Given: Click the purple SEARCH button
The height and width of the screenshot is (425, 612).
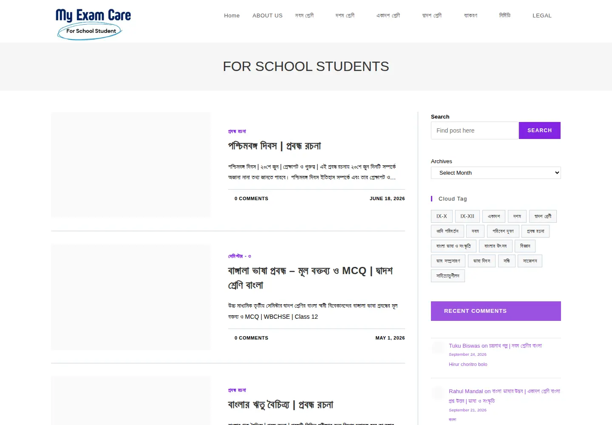Looking at the screenshot, I should pyautogui.click(x=540, y=130).
